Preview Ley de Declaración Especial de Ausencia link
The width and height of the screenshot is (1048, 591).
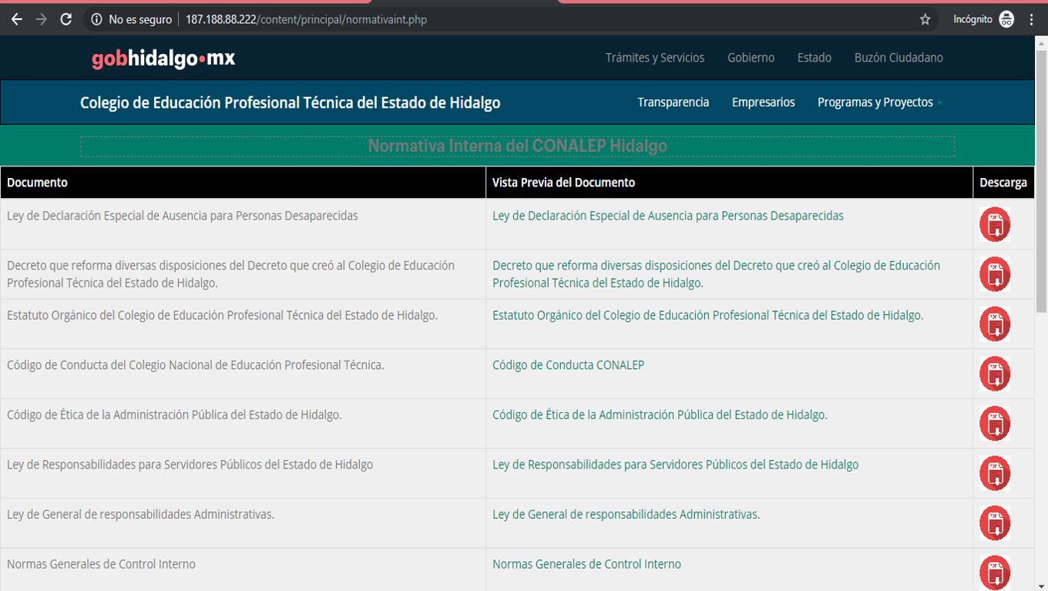tap(668, 216)
